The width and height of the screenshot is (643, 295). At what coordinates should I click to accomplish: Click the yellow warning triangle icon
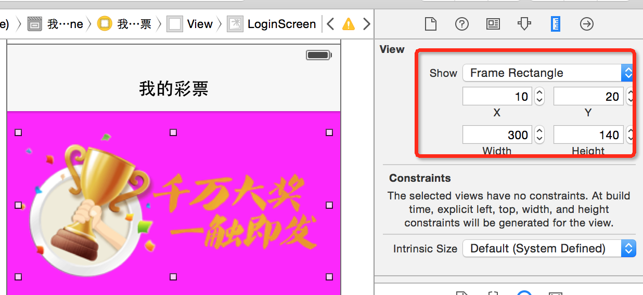(348, 24)
